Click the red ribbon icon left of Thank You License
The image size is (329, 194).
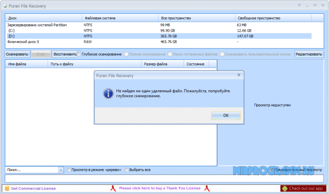click(113, 188)
